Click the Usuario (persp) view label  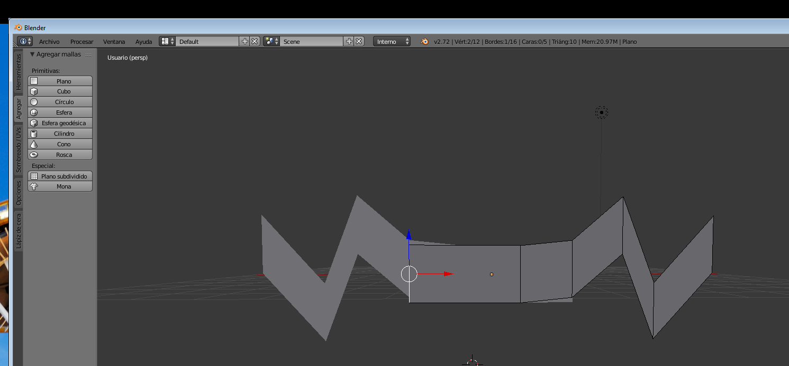[128, 58]
